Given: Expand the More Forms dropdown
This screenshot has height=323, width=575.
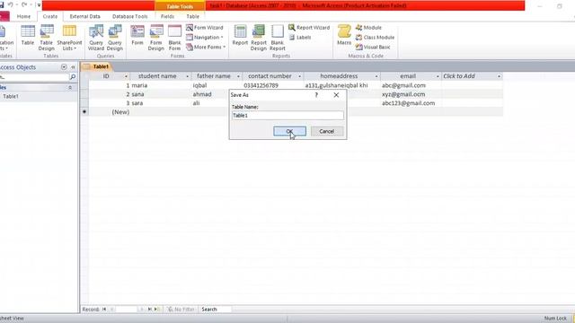Looking at the screenshot, I should [206, 47].
